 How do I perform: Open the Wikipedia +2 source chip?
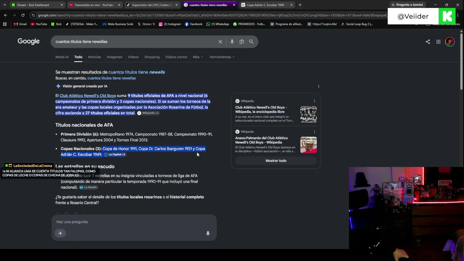[148, 113]
